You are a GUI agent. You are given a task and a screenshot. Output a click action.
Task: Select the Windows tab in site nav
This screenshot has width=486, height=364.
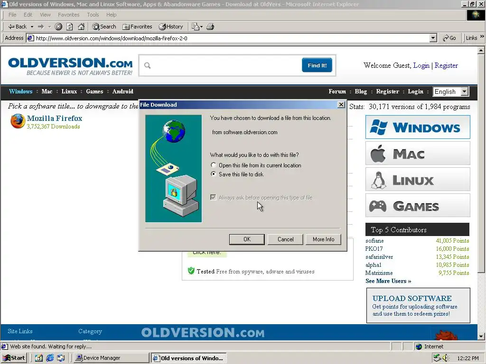coord(21,91)
